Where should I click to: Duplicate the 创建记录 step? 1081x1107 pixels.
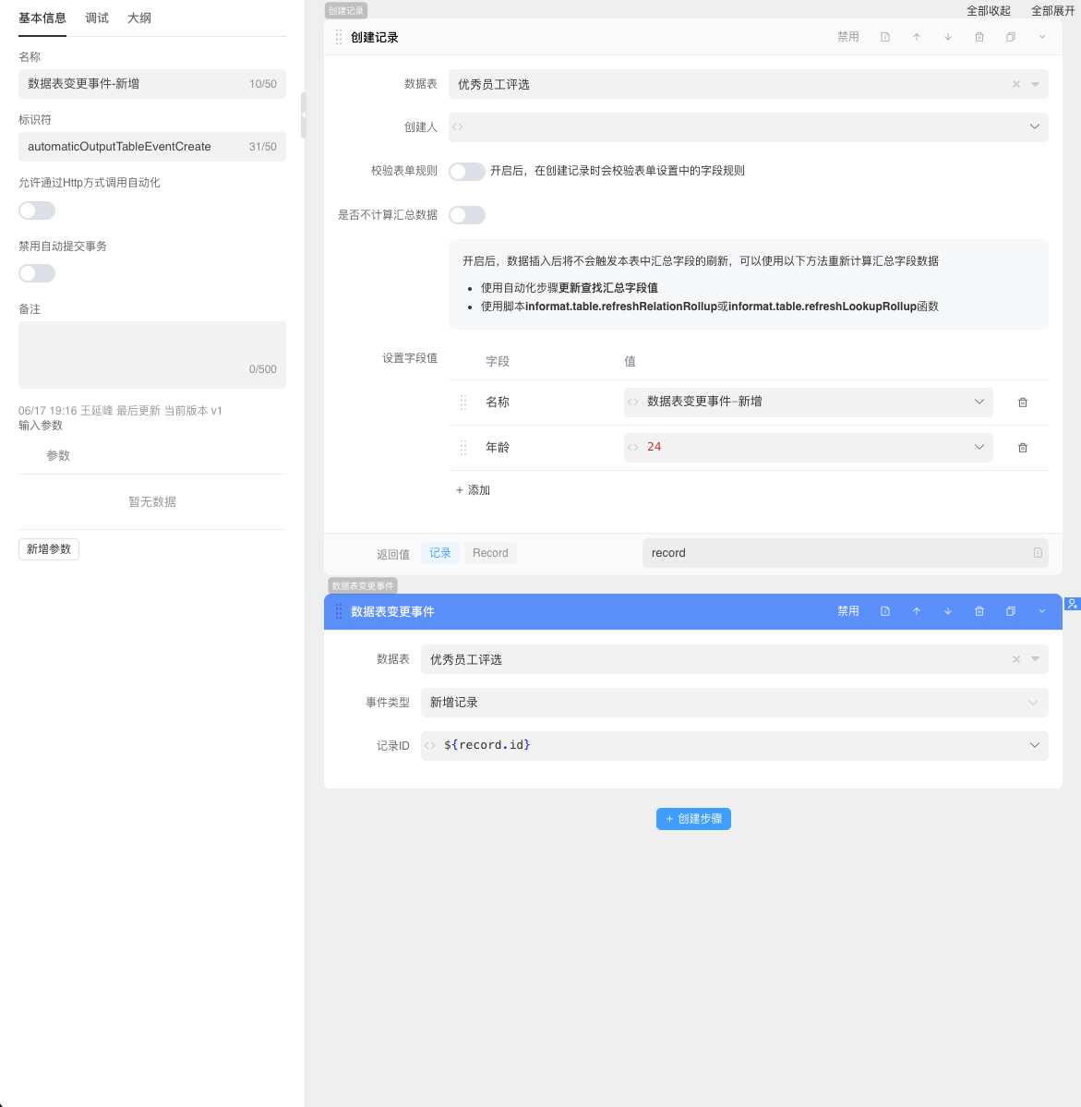click(1010, 37)
